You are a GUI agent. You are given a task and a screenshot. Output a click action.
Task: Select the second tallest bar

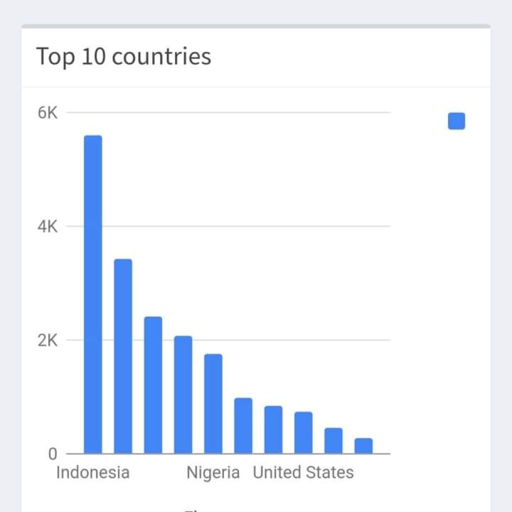123,356
